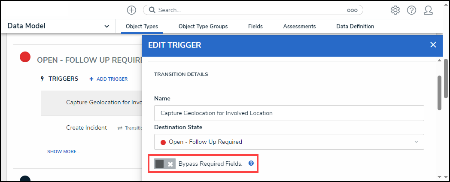Switch to the Fields tab
The width and height of the screenshot is (450, 182).
pyautogui.click(x=255, y=27)
